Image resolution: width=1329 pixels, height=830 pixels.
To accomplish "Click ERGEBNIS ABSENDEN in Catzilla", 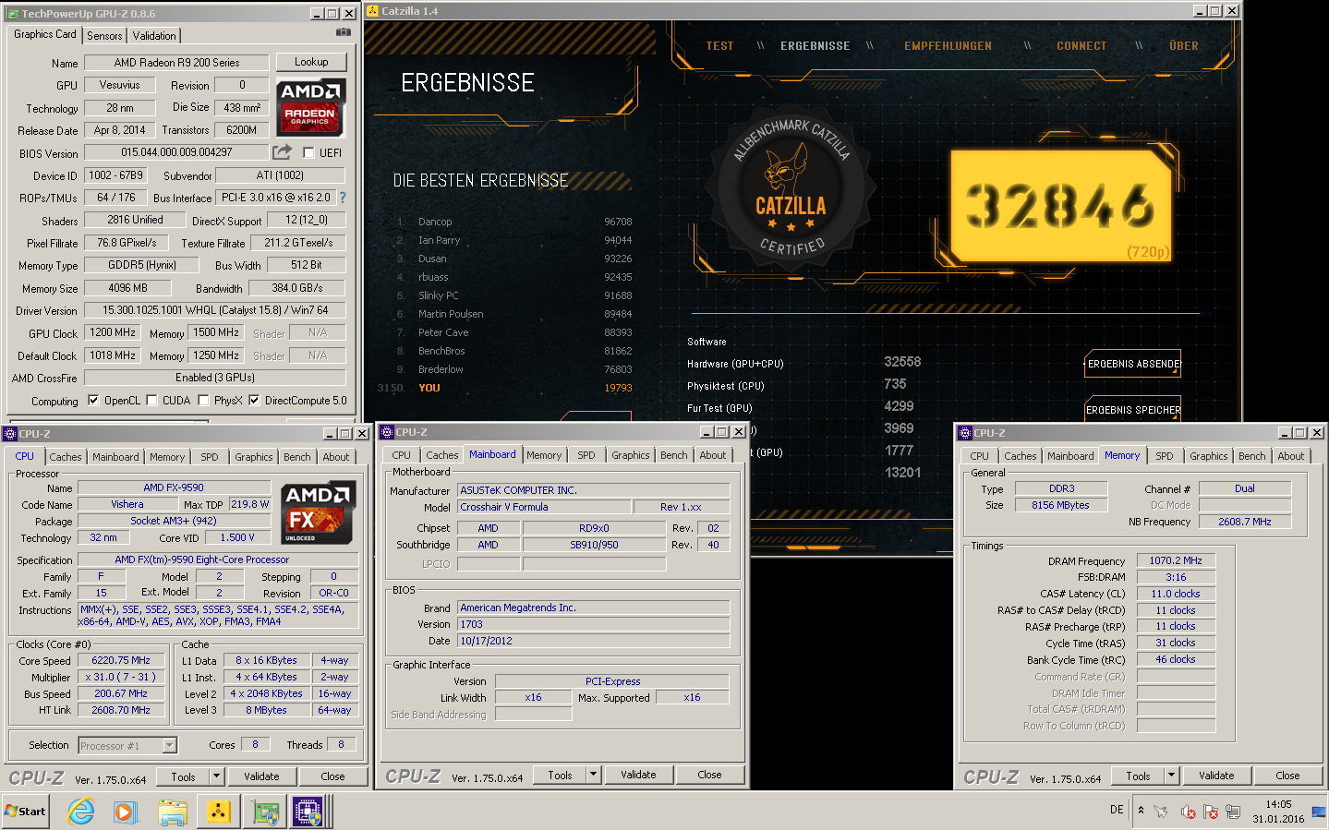I will (x=1133, y=364).
